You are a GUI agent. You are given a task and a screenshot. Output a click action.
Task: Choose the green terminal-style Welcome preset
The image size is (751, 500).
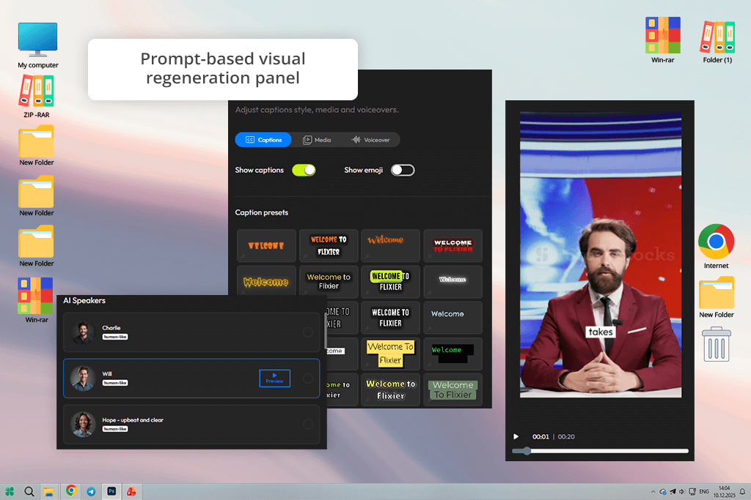pyautogui.click(x=453, y=354)
